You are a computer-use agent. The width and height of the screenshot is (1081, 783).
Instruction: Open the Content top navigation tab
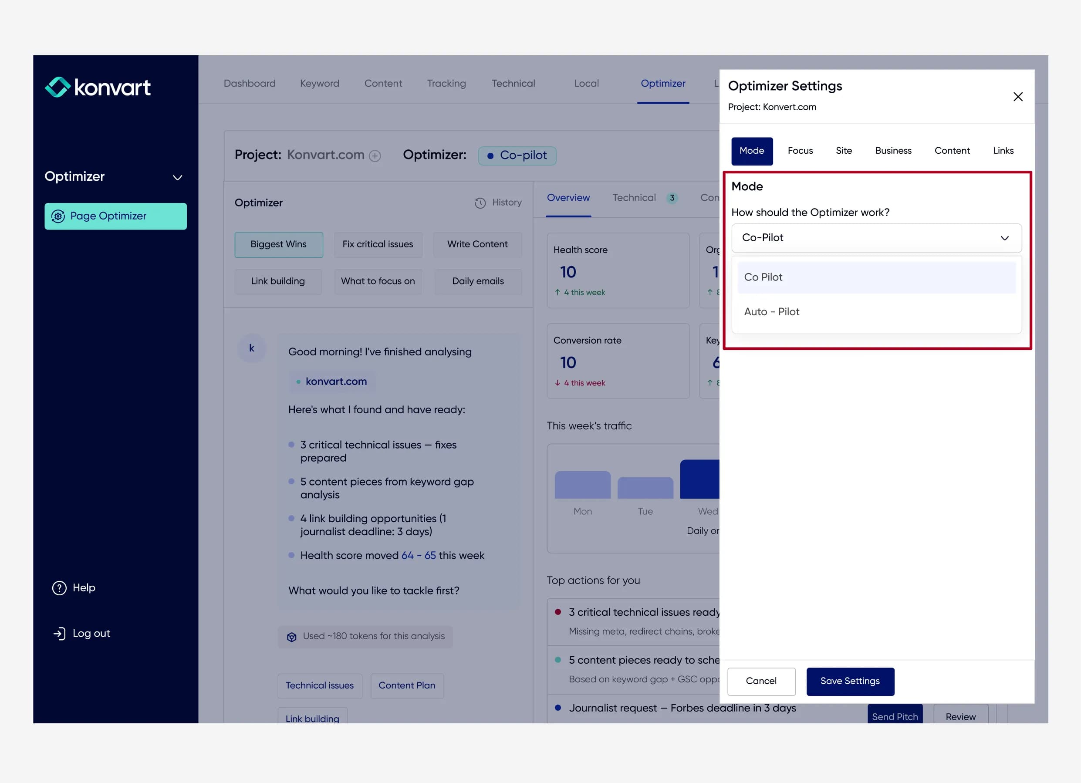point(383,84)
